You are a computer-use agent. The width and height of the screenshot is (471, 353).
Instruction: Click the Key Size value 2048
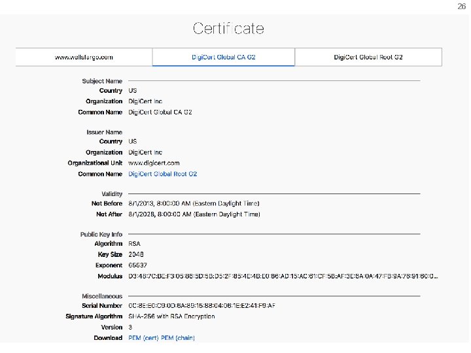135,254
